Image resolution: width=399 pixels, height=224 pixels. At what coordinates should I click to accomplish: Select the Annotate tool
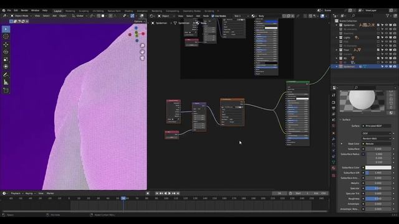point(6,75)
